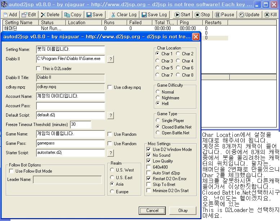This screenshot has width=280, height=221.
Task: Click the Location column header
Action: 84,22
